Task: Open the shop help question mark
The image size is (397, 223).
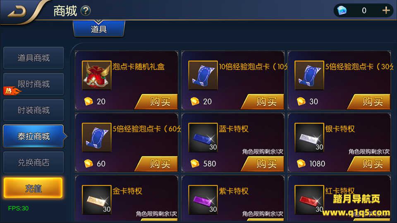Action: point(86,11)
